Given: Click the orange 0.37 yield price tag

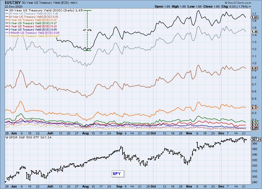Looking at the screenshot, I should pyautogui.click(x=255, y=108).
